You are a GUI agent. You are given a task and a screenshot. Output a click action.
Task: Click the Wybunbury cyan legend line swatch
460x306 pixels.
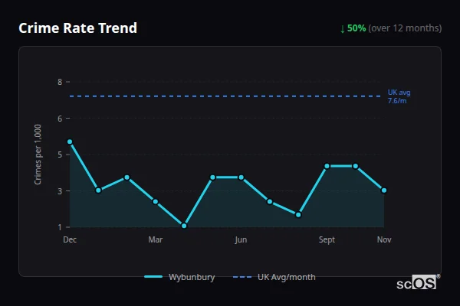153,277
